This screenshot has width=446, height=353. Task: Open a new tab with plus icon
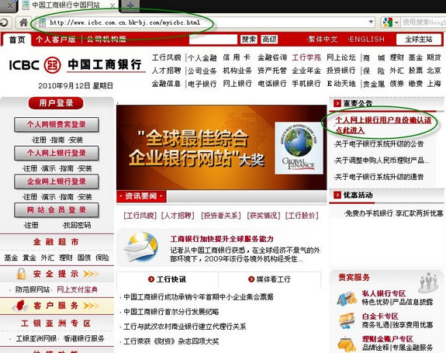[130, 5]
